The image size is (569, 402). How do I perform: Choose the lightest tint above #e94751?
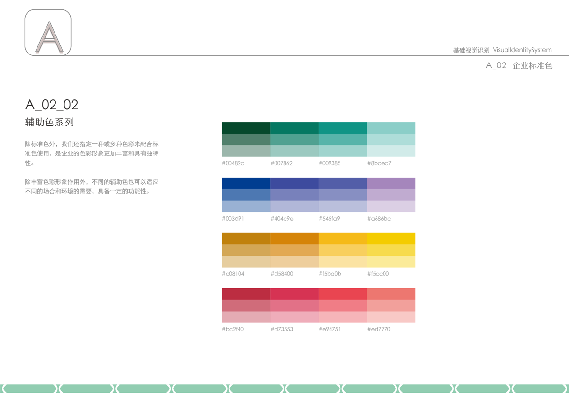point(343,317)
